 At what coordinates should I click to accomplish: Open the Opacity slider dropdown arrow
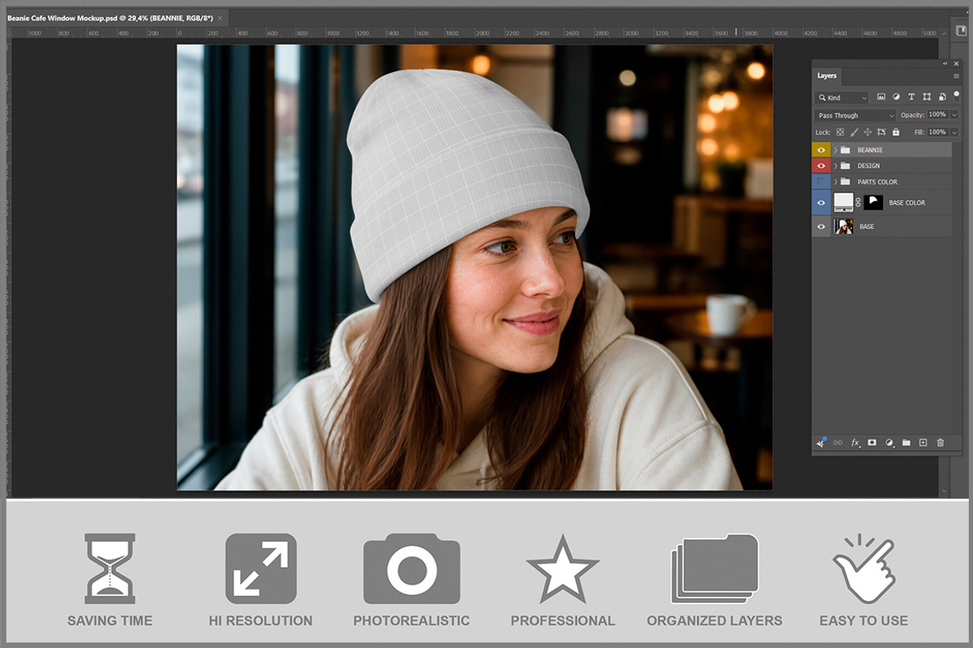(954, 115)
